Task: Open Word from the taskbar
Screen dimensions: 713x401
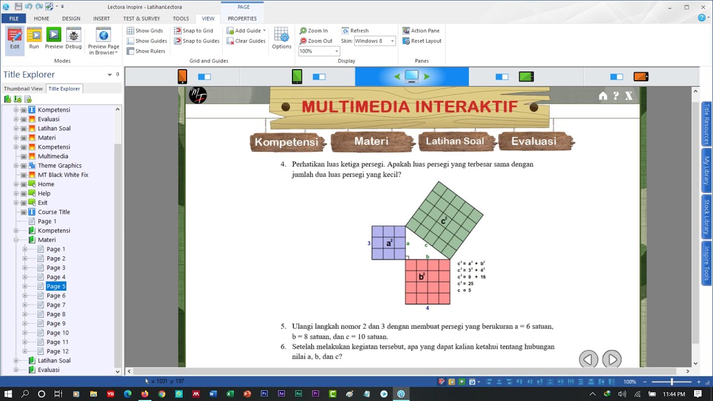Action: click(213, 394)
